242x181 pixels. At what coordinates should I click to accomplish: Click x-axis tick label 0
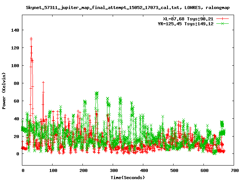pyautogui.click(x=23, y=170)
